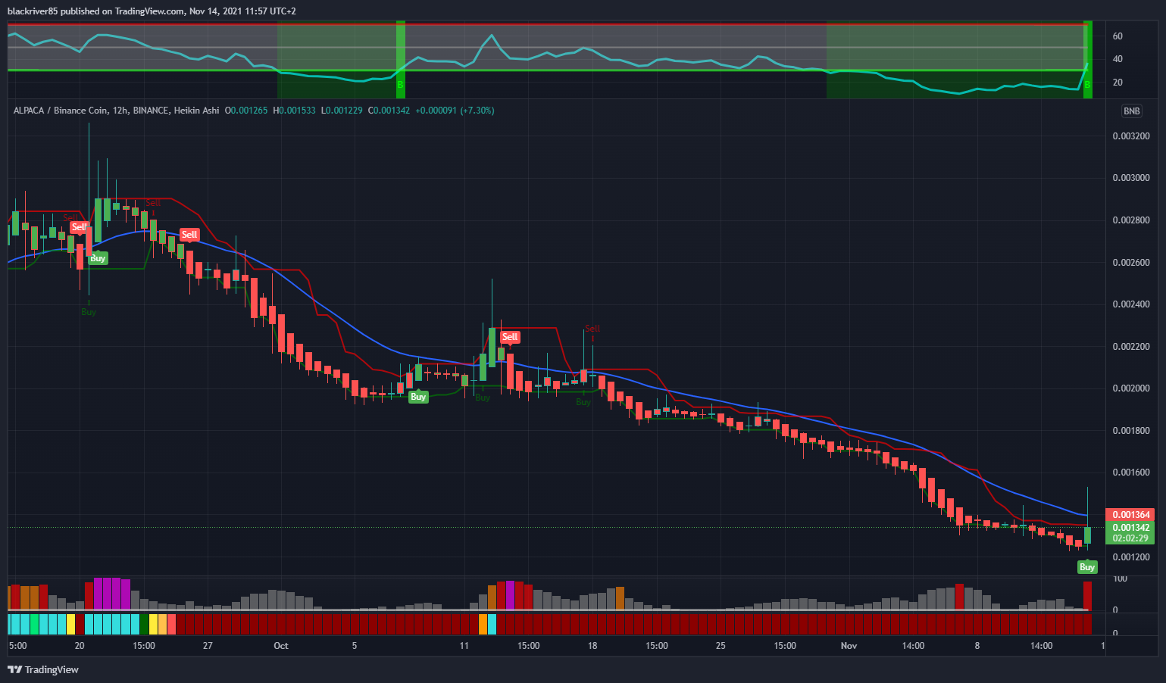Click the 02:02:29 bar countdown label
Viewport: 1166px width, 683px height.
(x=1130, y=538)
